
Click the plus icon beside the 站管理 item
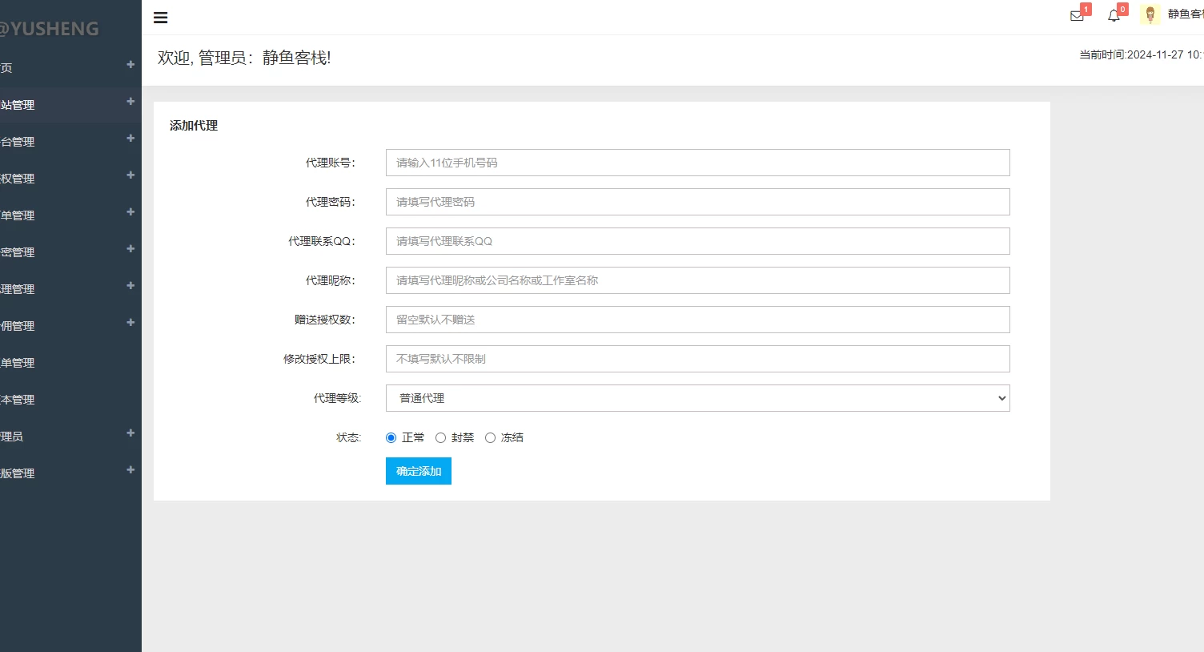tap(130, 102)
